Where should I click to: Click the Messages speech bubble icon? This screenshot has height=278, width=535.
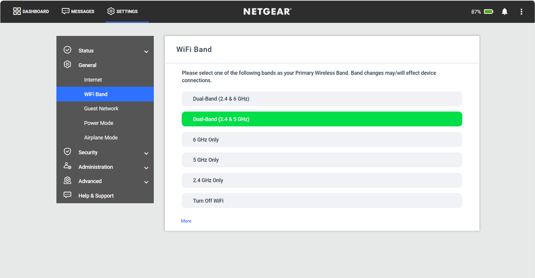click(x=65, y=11)
